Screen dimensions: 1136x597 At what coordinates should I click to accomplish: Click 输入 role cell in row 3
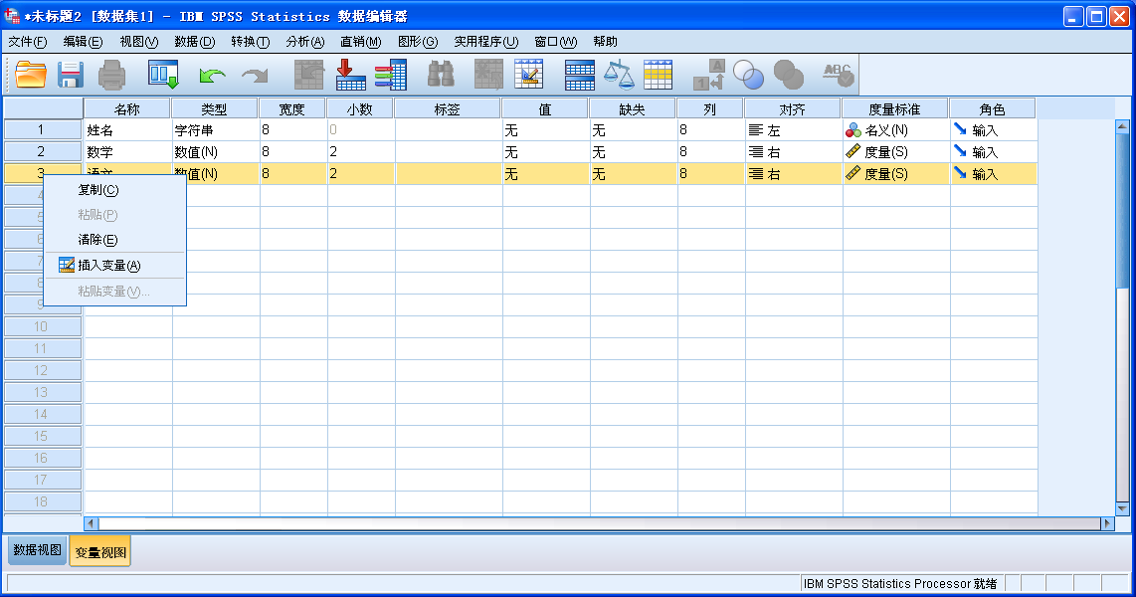coord(994,174)
